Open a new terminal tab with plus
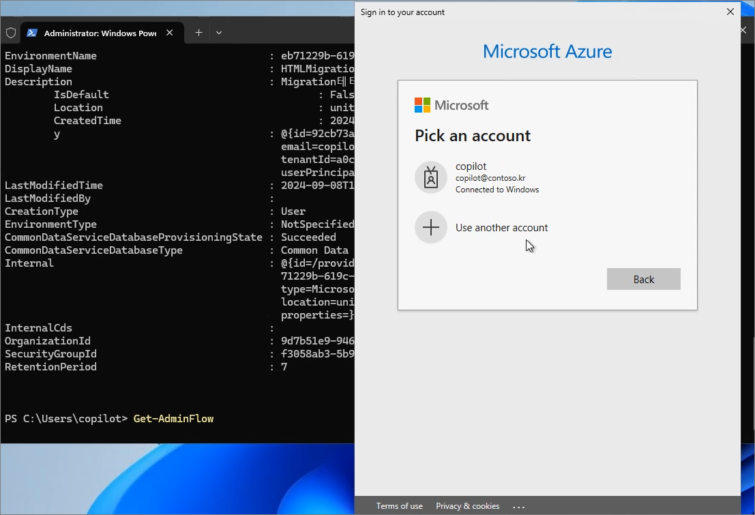Image resolution: width=755 pixels, height=515 pixels. click(198, 33)
